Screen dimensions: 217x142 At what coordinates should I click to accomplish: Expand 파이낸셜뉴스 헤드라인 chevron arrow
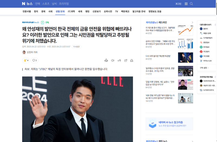click(192, 22)
